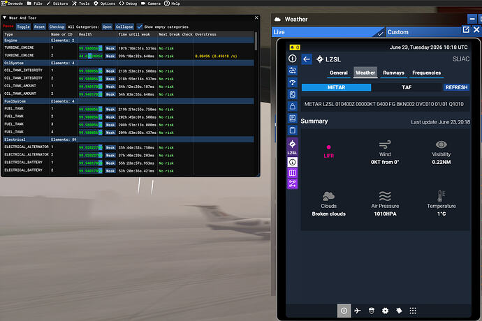Open the blank notepad icon in tablet sidebar
Image resolution: width=482 pixels, height=321 pixels.
[292, 130]
